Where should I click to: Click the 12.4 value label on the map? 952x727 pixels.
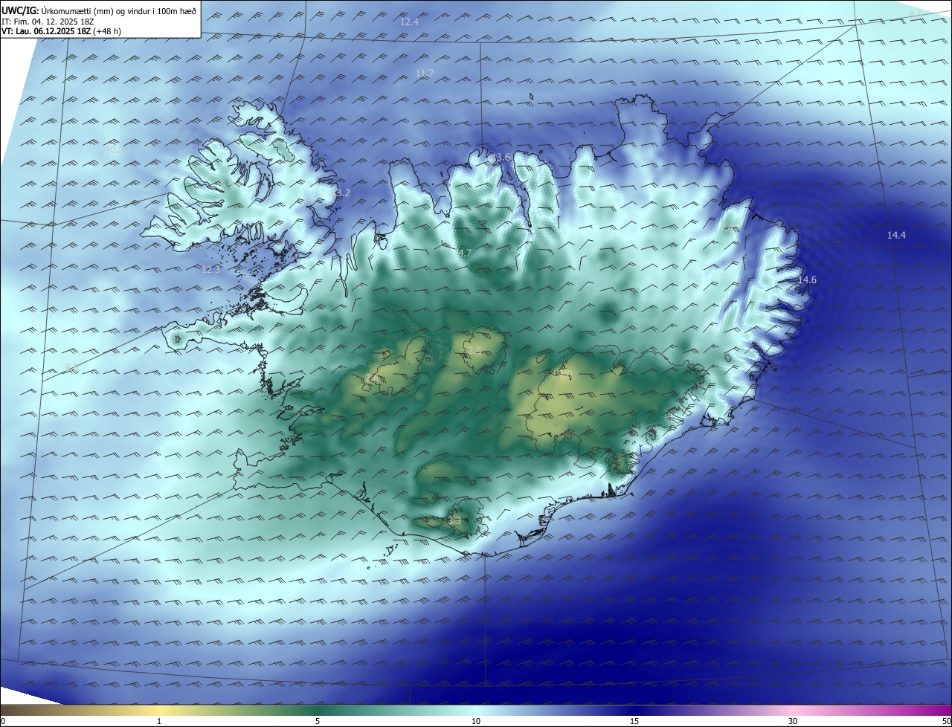pos(409,22)
